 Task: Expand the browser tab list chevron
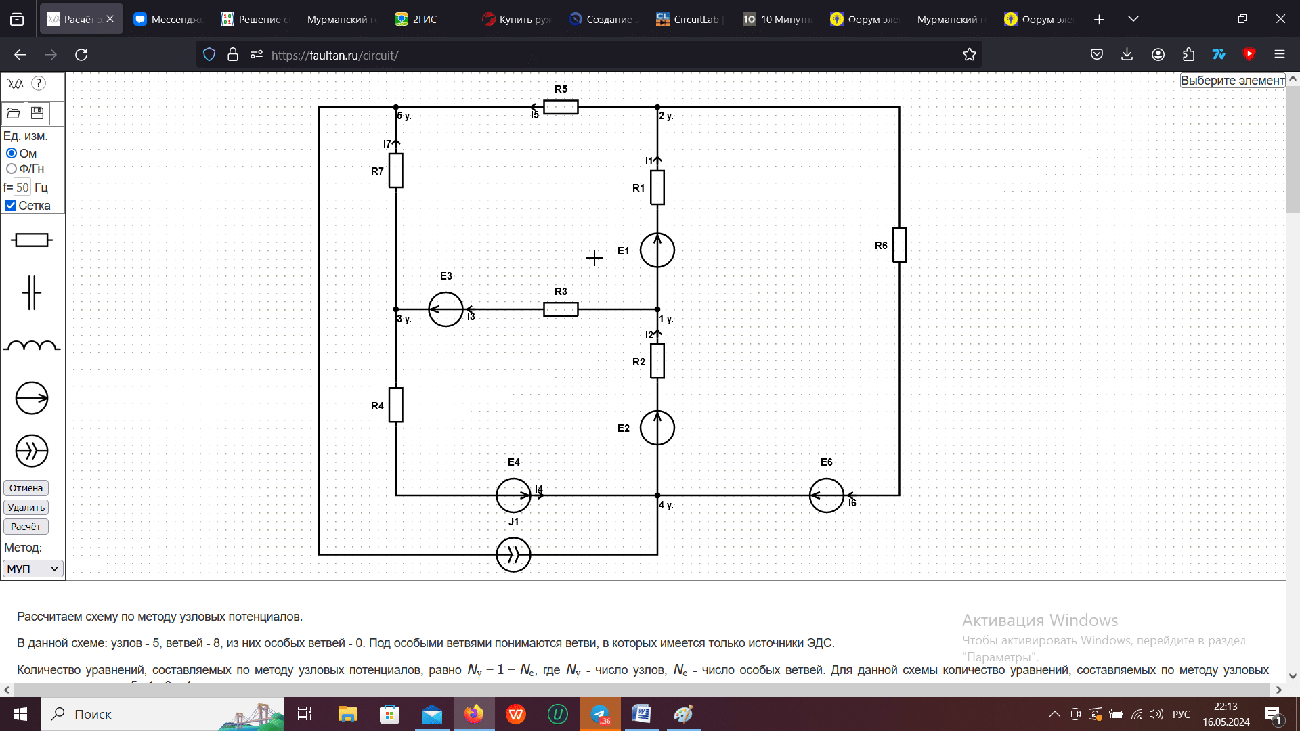(1133, 19)
